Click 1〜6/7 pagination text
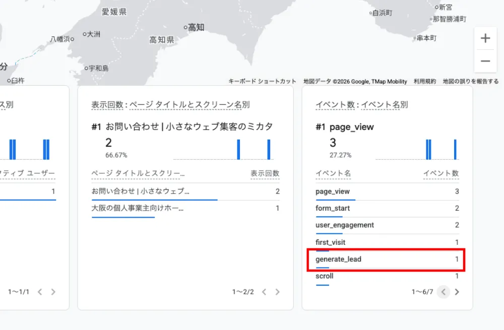The image size is (504, 330). (x=422, y=292)
